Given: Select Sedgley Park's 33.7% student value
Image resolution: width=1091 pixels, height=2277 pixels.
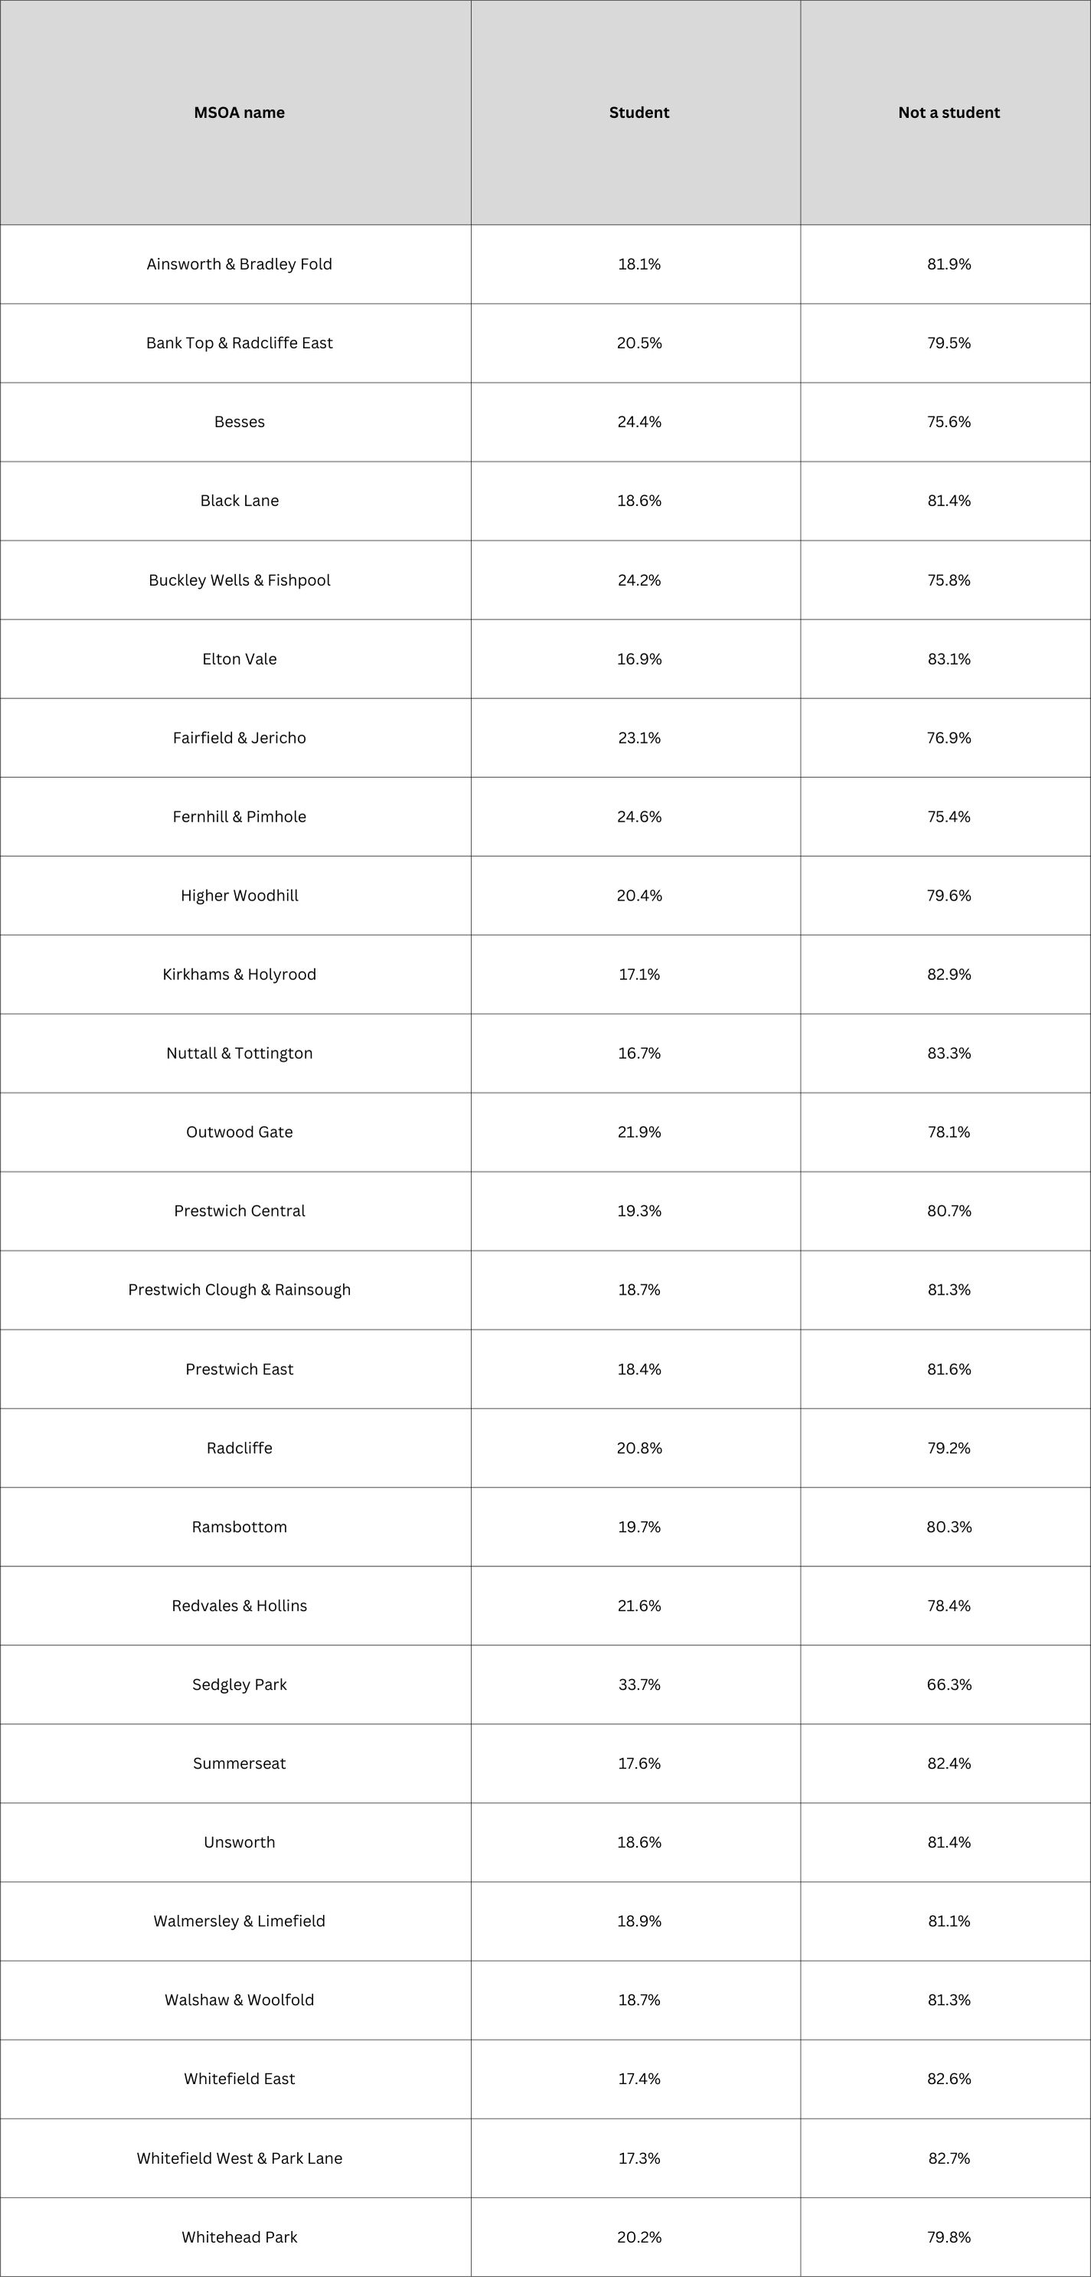Looking at the screenshot, I should (639, 1684).
